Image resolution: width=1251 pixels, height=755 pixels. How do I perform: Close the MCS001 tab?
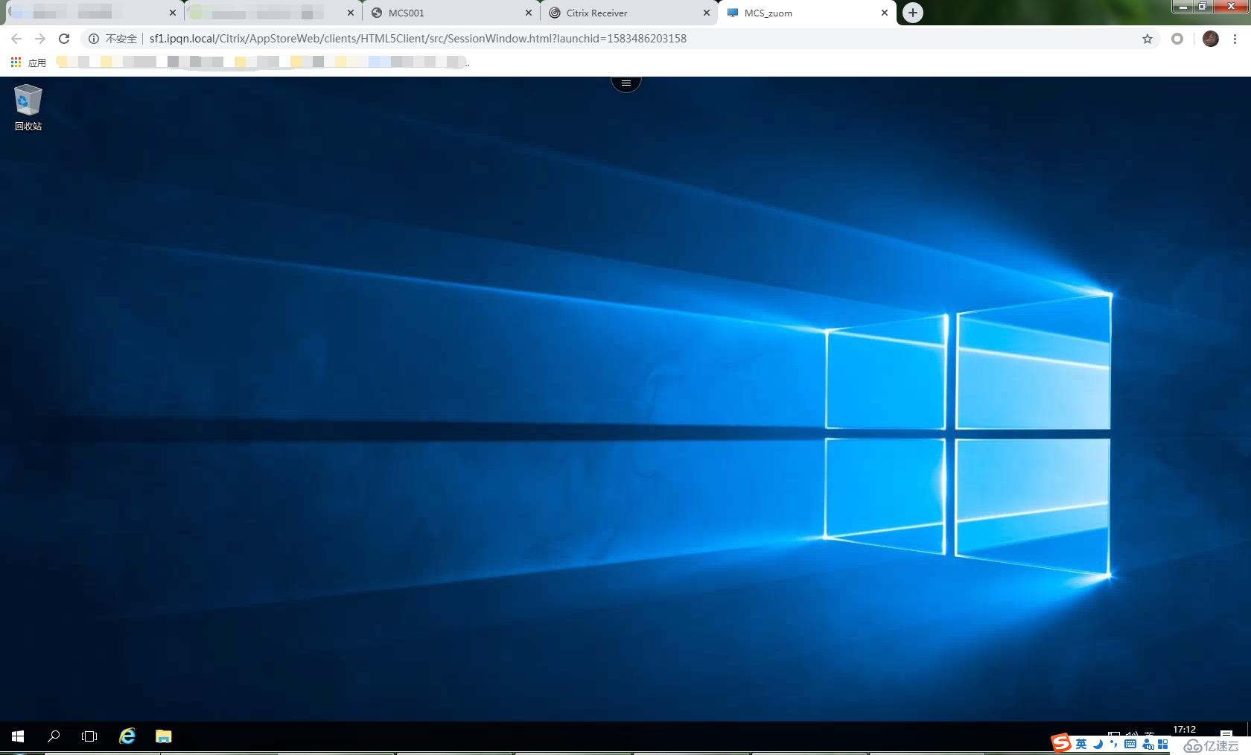pyautogui.click(x=529, y=13)
